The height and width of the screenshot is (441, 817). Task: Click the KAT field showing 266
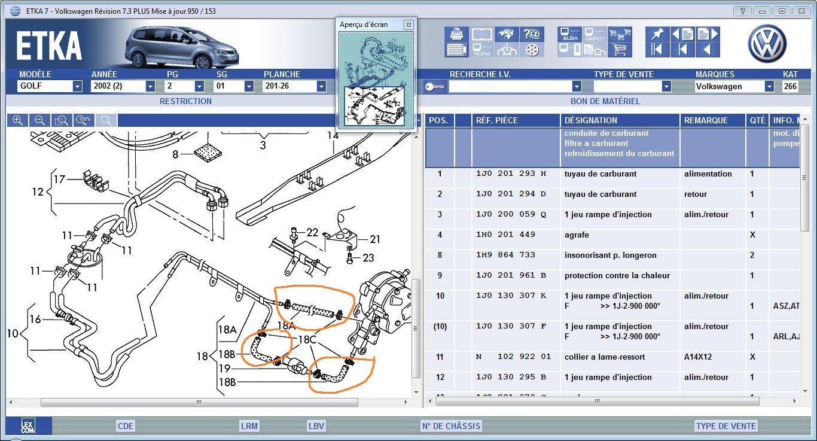coord(790,86)
